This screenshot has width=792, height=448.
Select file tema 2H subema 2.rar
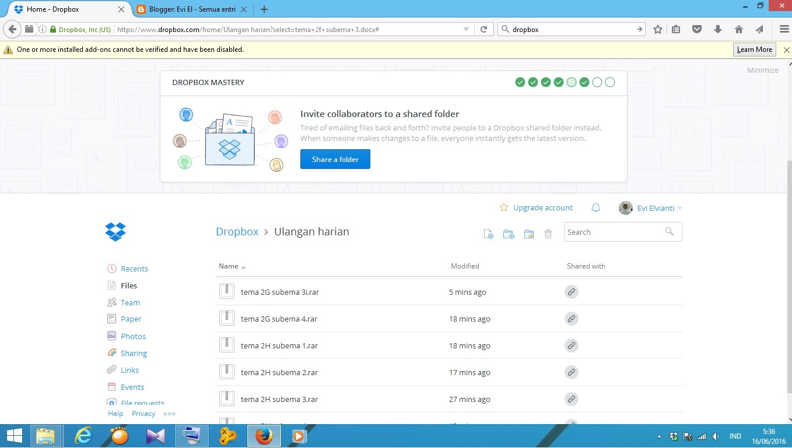click(279, 372)
